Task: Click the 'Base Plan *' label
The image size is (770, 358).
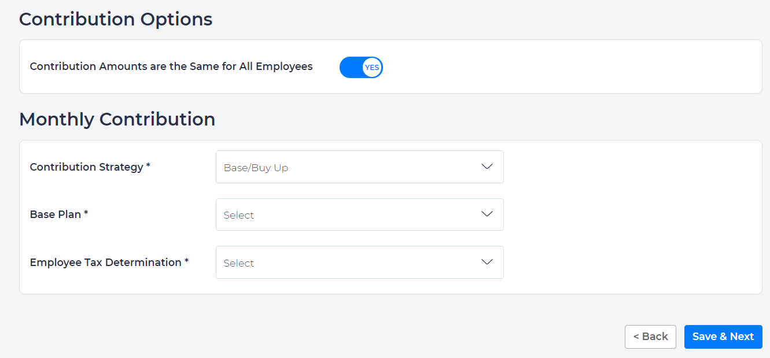Action: tap(59, 215)
